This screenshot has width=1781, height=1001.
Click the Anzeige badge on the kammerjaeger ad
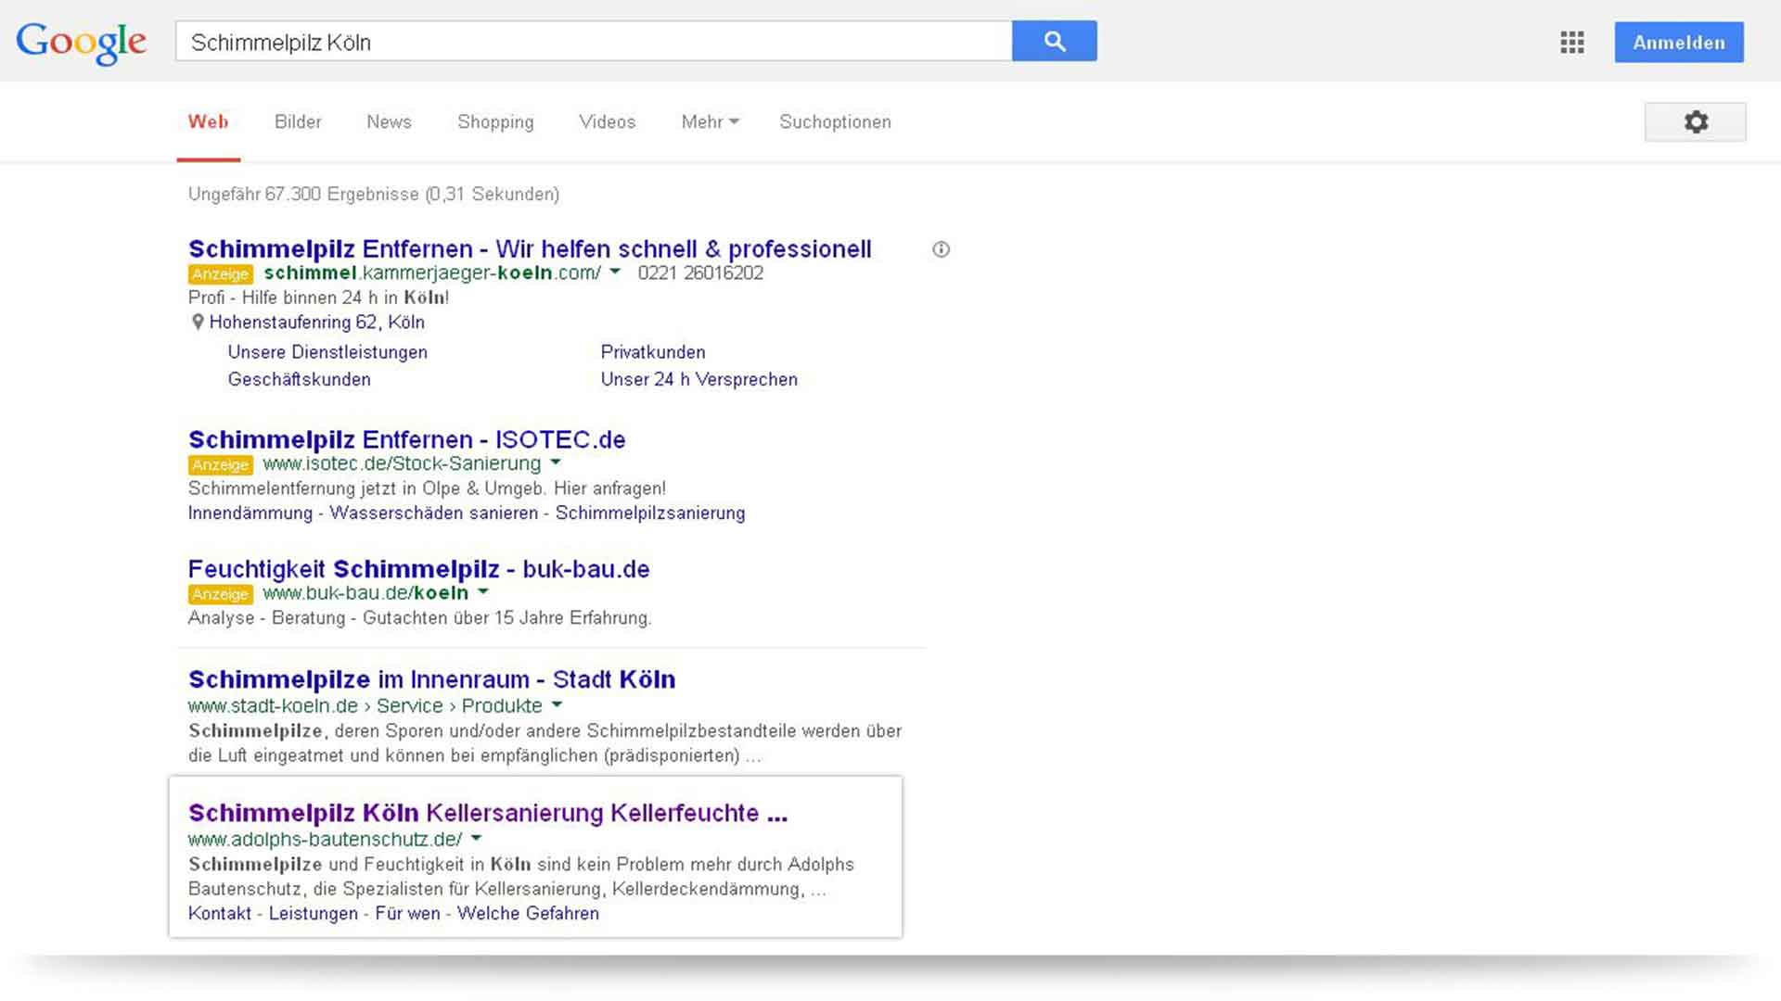[221, 274]
